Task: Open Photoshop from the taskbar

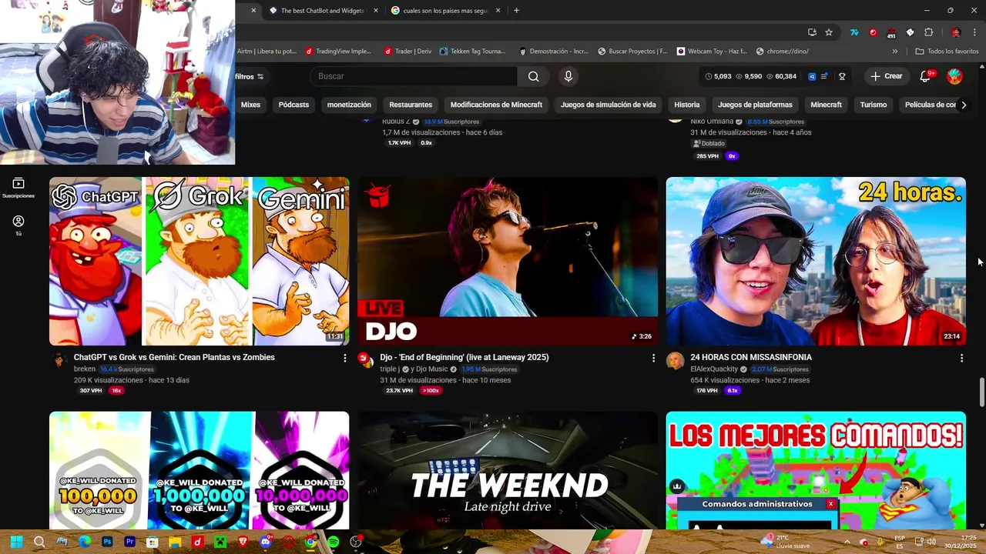Action: [x=107, y=542]
